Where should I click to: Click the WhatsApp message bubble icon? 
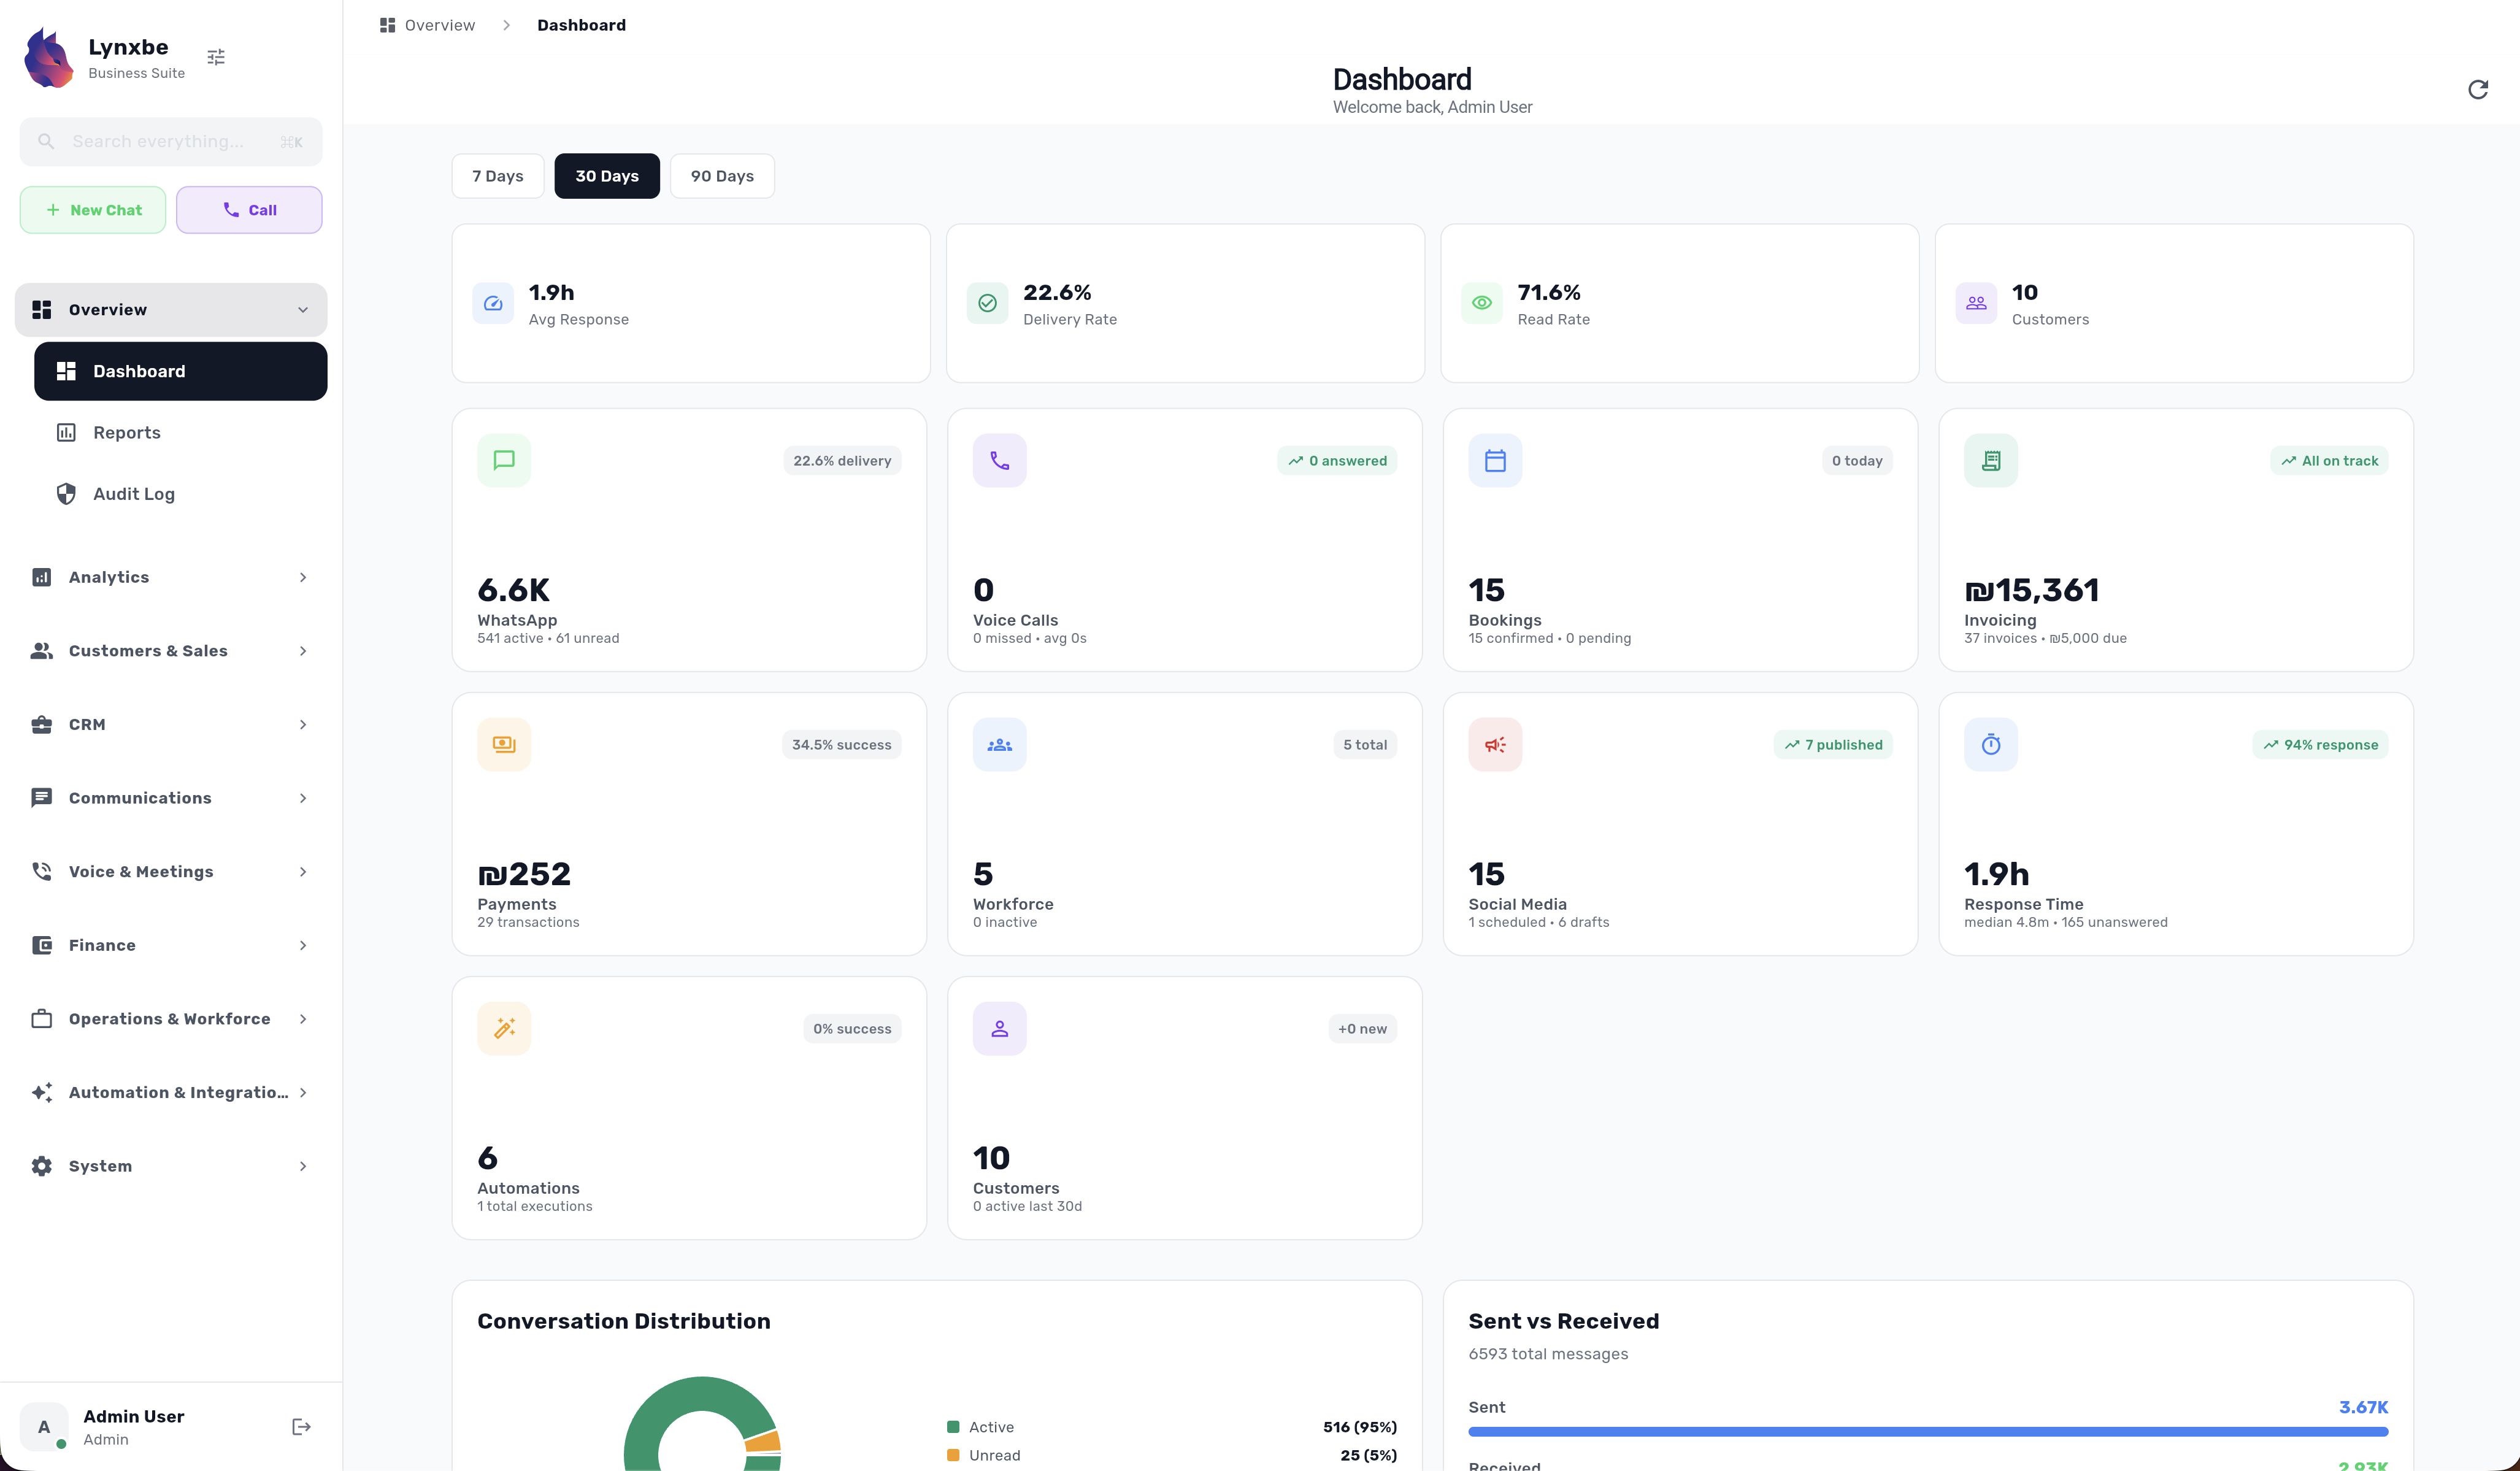coord(504,460)
